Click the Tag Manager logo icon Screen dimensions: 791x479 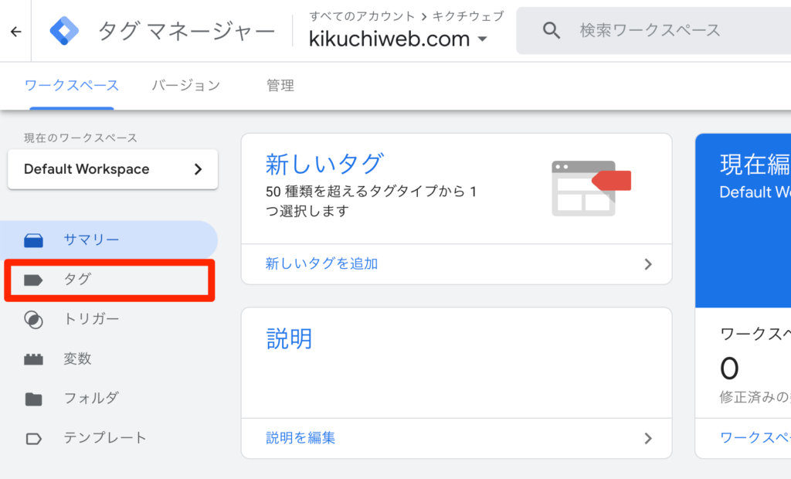click(x=64, y=31)
